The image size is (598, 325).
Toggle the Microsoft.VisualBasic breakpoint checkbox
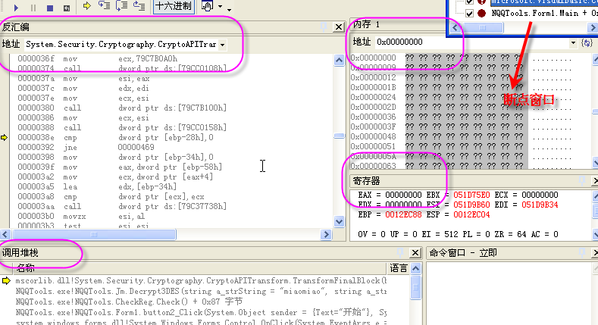tap(470, 2)
